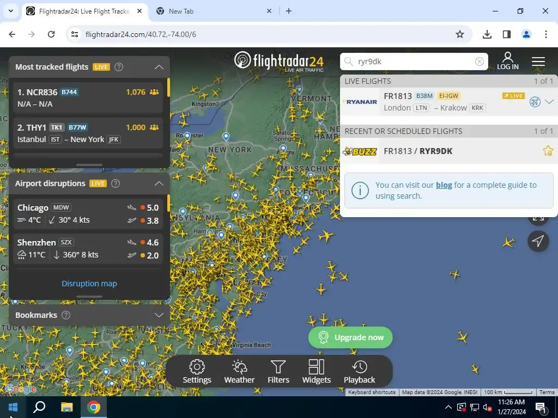The height and width of the screenshot is (418, 558).
Task: Open taskbar clock showing 11:26 AM
Action: point(512,407)
